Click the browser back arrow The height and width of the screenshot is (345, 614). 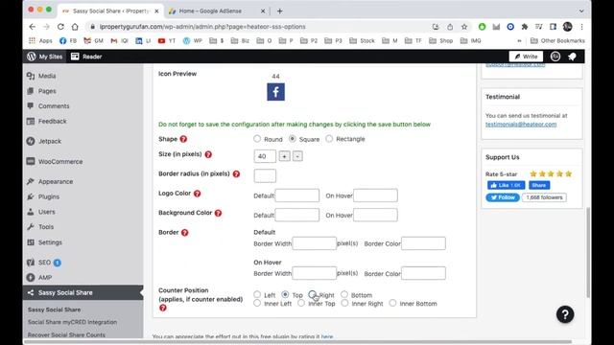pos(32,27)
